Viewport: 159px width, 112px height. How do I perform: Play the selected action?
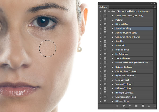coord(130,106)
